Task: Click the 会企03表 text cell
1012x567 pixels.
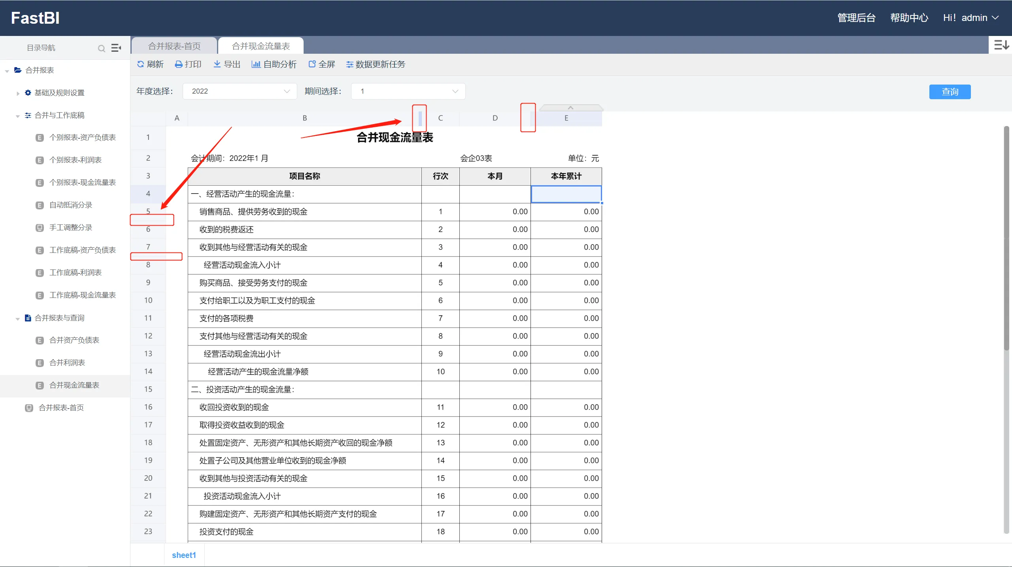Action: [476, 158]
